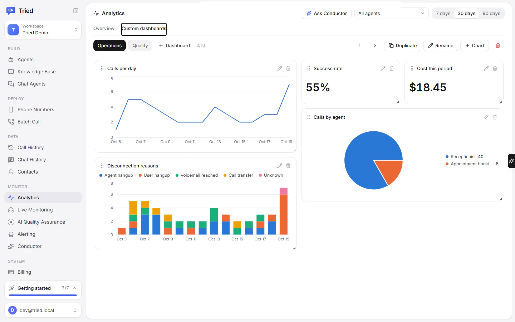The image size is (515, 322).
Task: Delete the Calls by agent chart
Action: point(495,117)
